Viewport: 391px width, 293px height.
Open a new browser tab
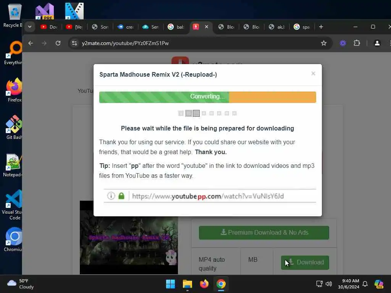click(321, 27)
